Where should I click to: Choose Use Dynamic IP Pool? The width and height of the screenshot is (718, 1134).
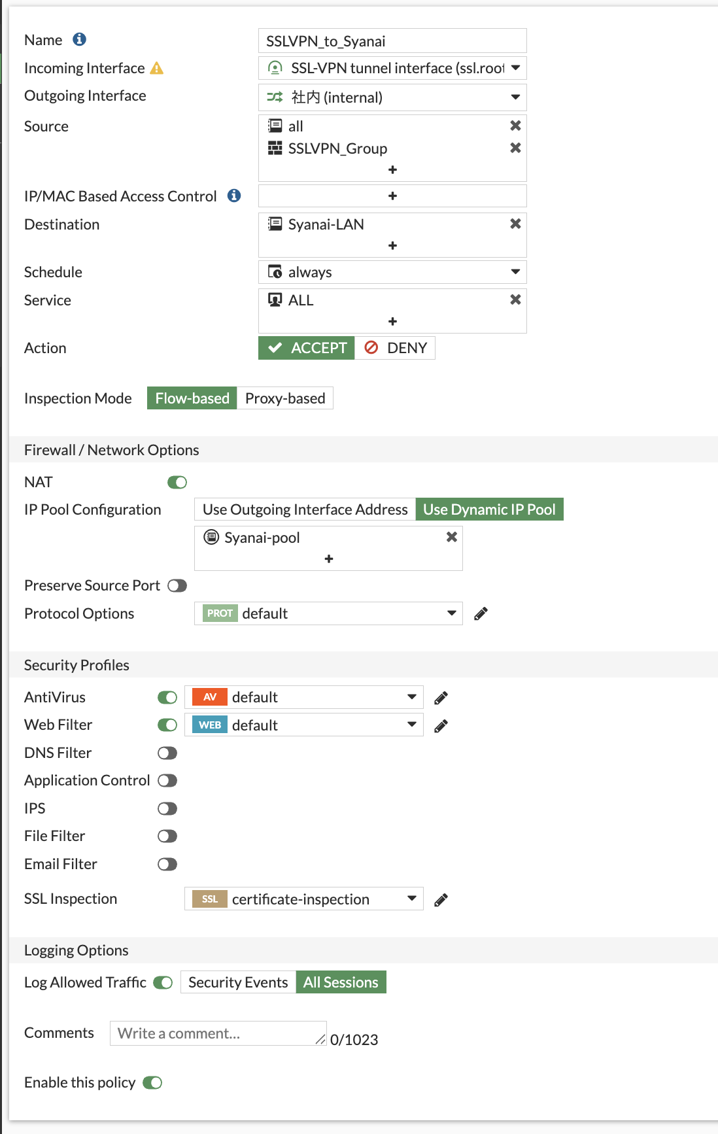pyautogui.click(x=489, y=509)
